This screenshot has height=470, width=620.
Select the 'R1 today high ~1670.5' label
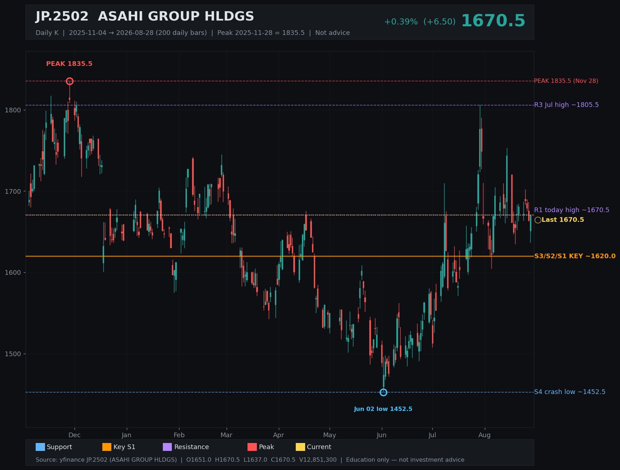(572, 210)
